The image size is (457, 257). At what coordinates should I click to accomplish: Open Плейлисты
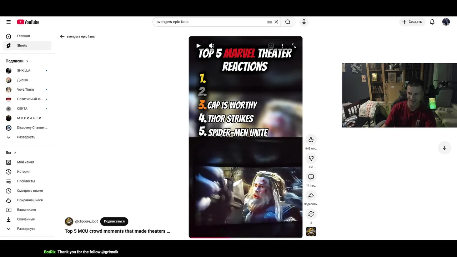point(27,181)
